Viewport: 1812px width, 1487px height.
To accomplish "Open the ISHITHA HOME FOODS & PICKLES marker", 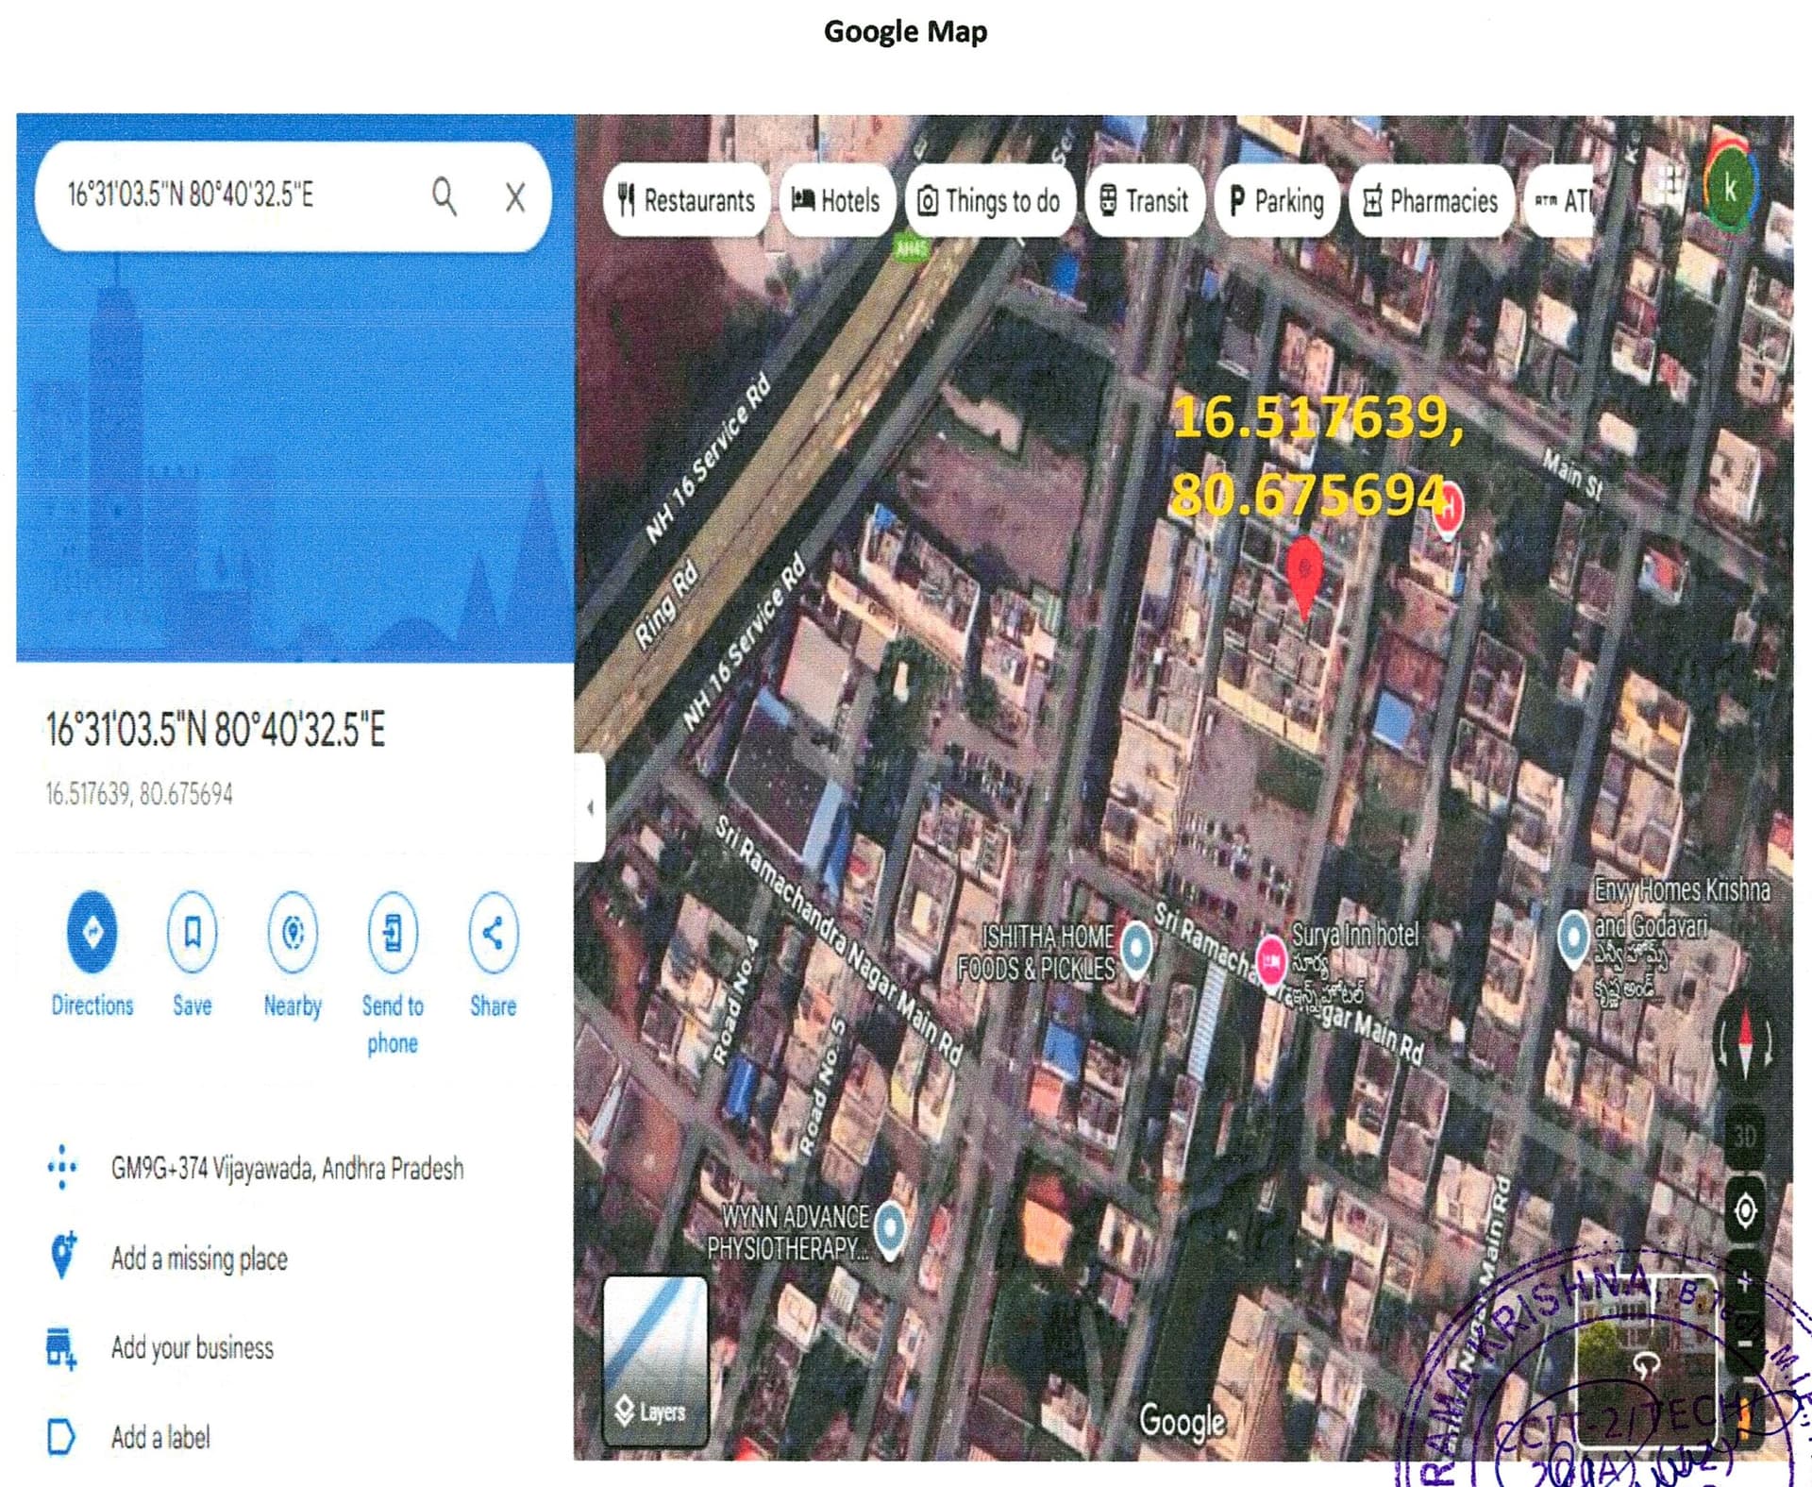I will pyautogui.click(x=1136, y=947).
